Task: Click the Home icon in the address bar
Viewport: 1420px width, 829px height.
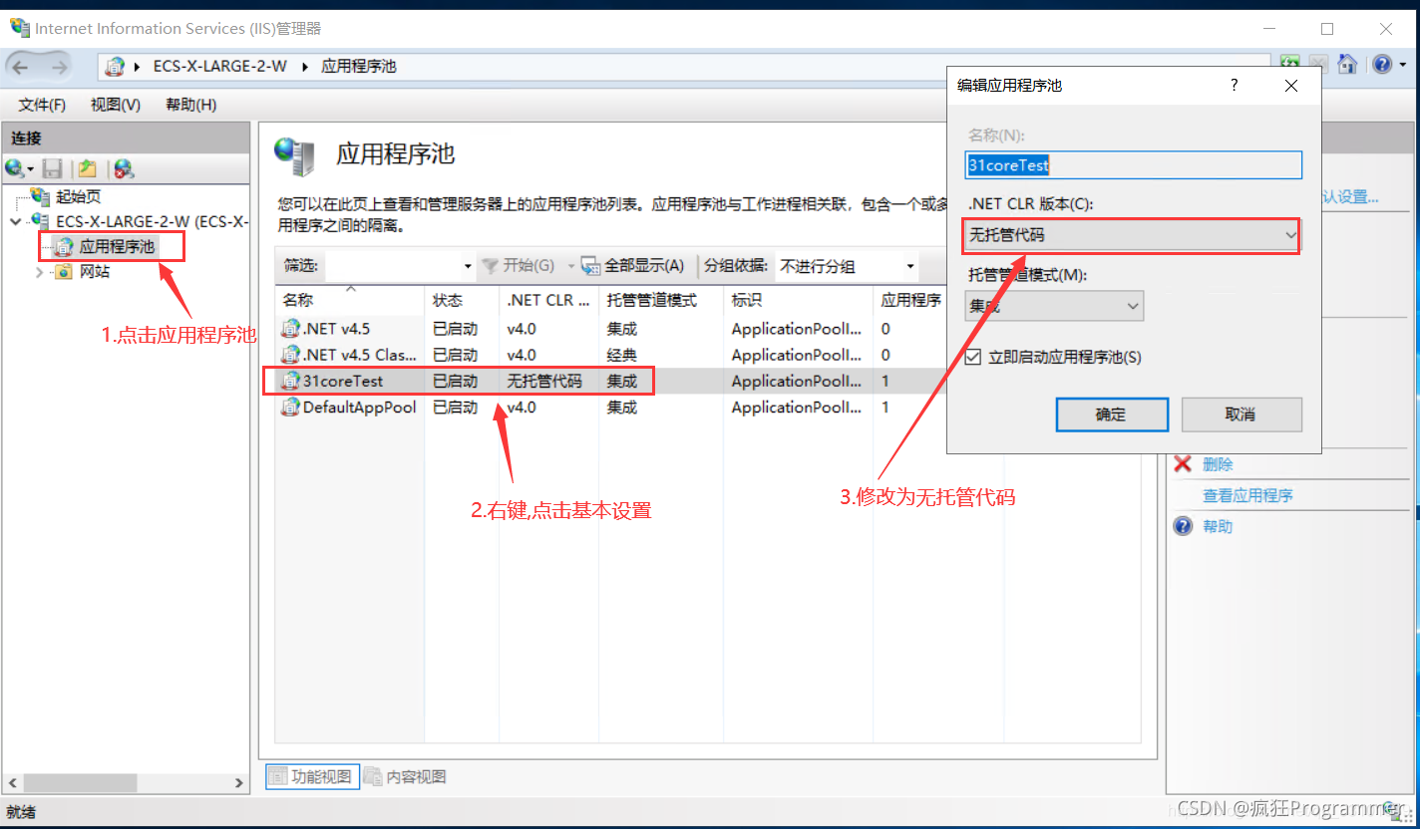Action: click(x=1347, y=65)
